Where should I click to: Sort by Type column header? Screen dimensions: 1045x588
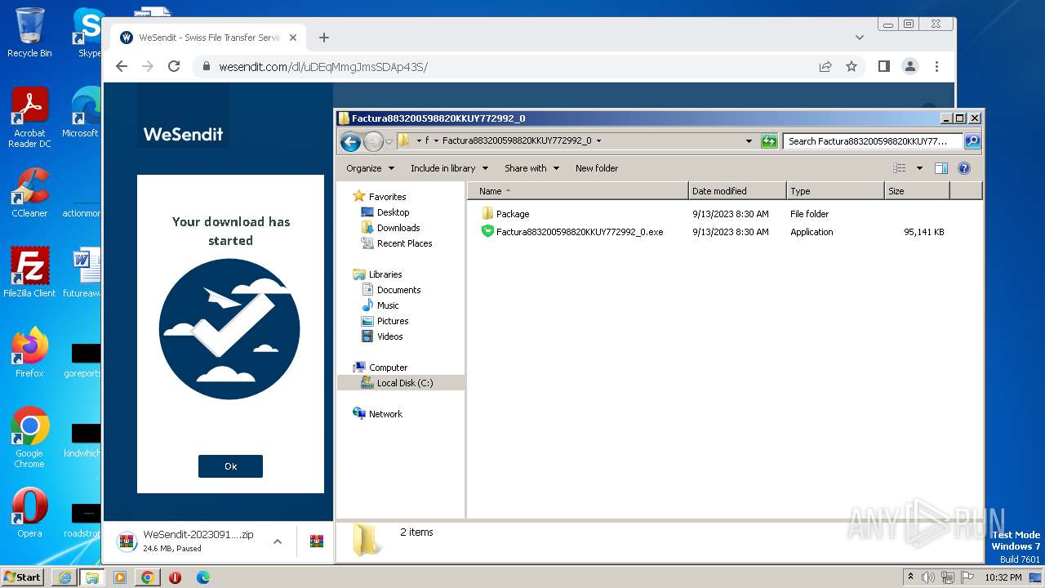coord(835,191)
